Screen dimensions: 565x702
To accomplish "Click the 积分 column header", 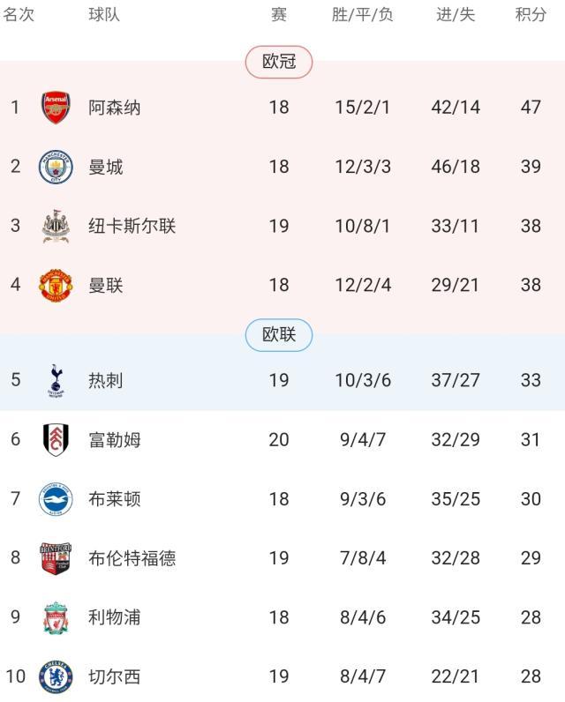I will point(531,15).
